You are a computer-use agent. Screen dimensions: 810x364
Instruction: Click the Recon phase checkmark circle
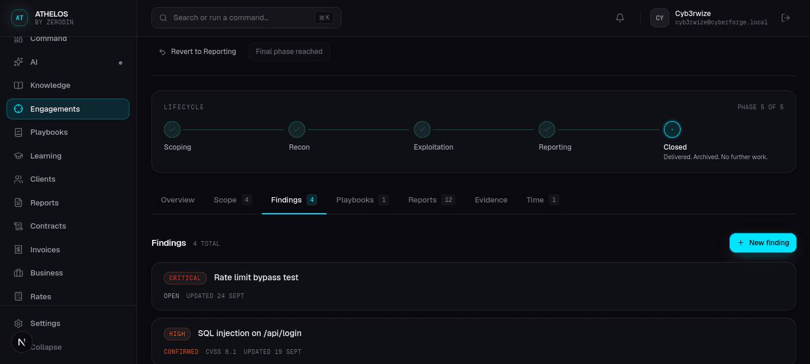coord(297,129)
